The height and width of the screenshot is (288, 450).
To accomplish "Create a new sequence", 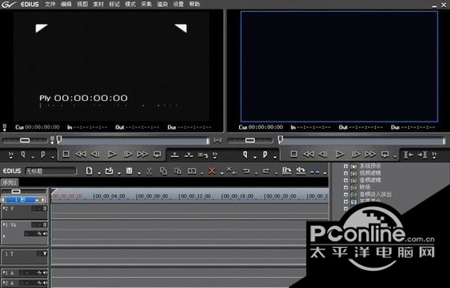I will pos(89,171).
